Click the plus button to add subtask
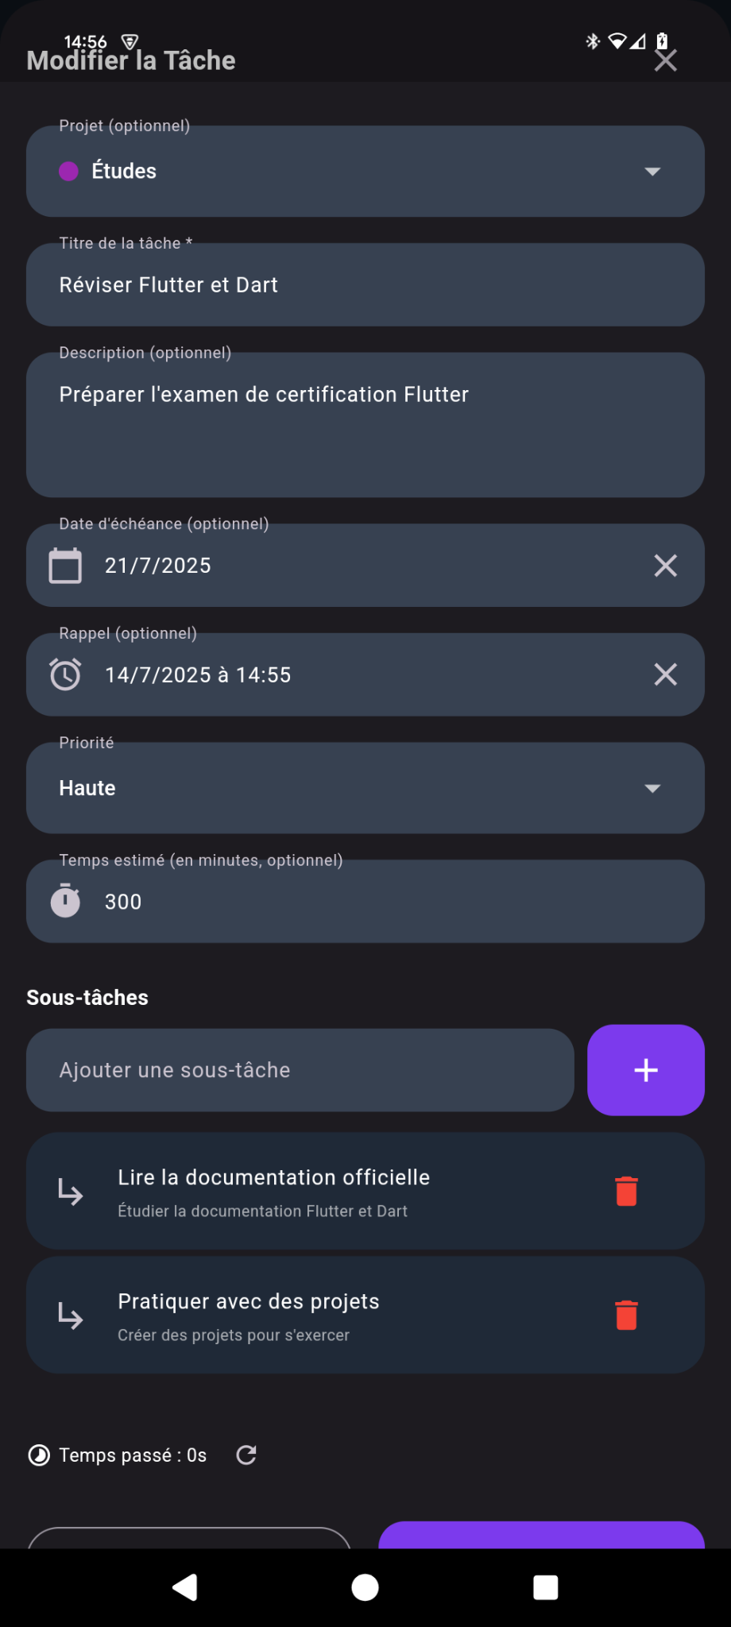 coord(645,1070)
